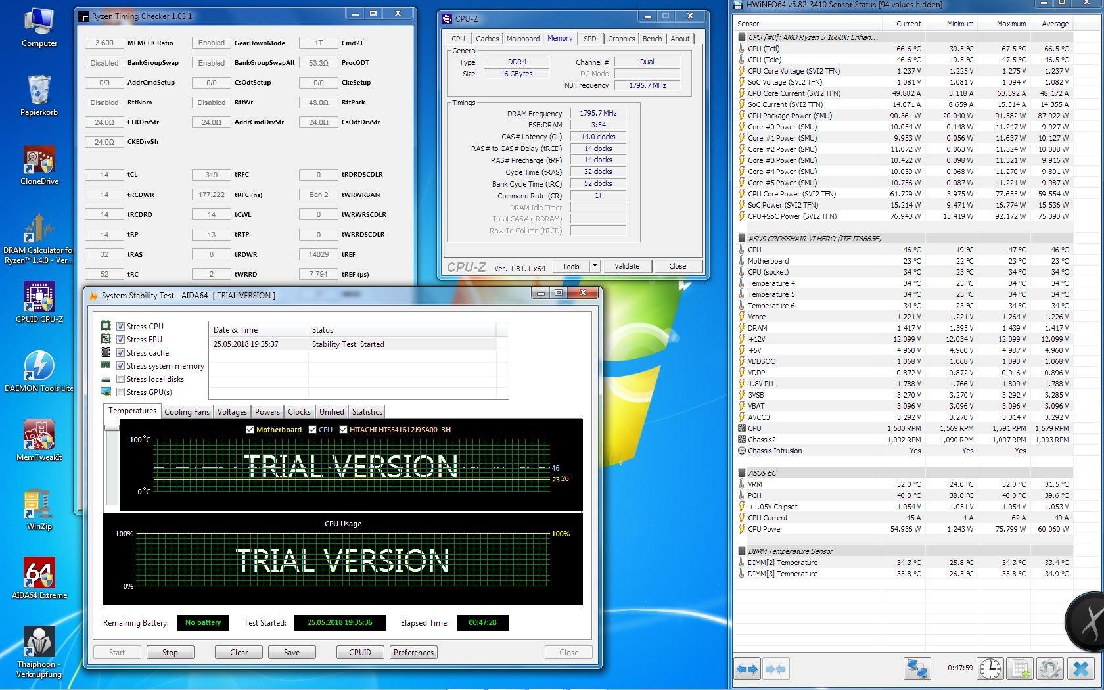Open Bench tab in CPU-Z

click(652, 39)
